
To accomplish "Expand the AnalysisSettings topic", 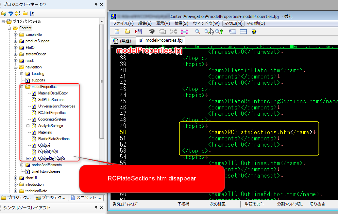I will (x=28, y=126).
